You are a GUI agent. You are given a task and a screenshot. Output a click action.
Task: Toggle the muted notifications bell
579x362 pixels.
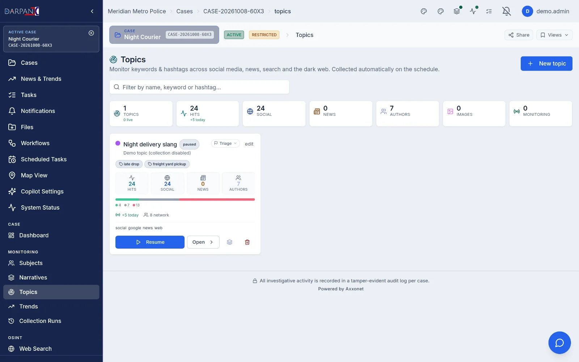[x=506, y=11]
